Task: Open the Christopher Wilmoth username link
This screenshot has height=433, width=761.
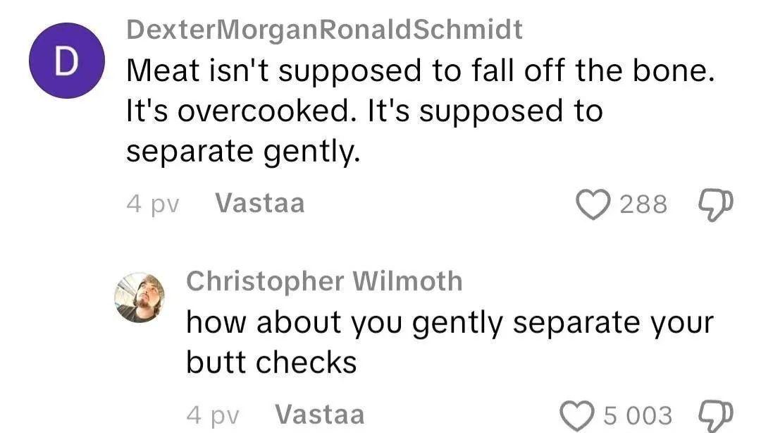Action: coord(324,281)
